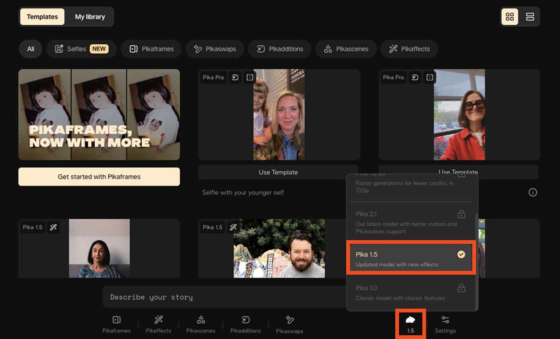Viewport: 560px width, 339px height.
Task: Click the model dropdown list scrollbar
Action: [476, 261]
